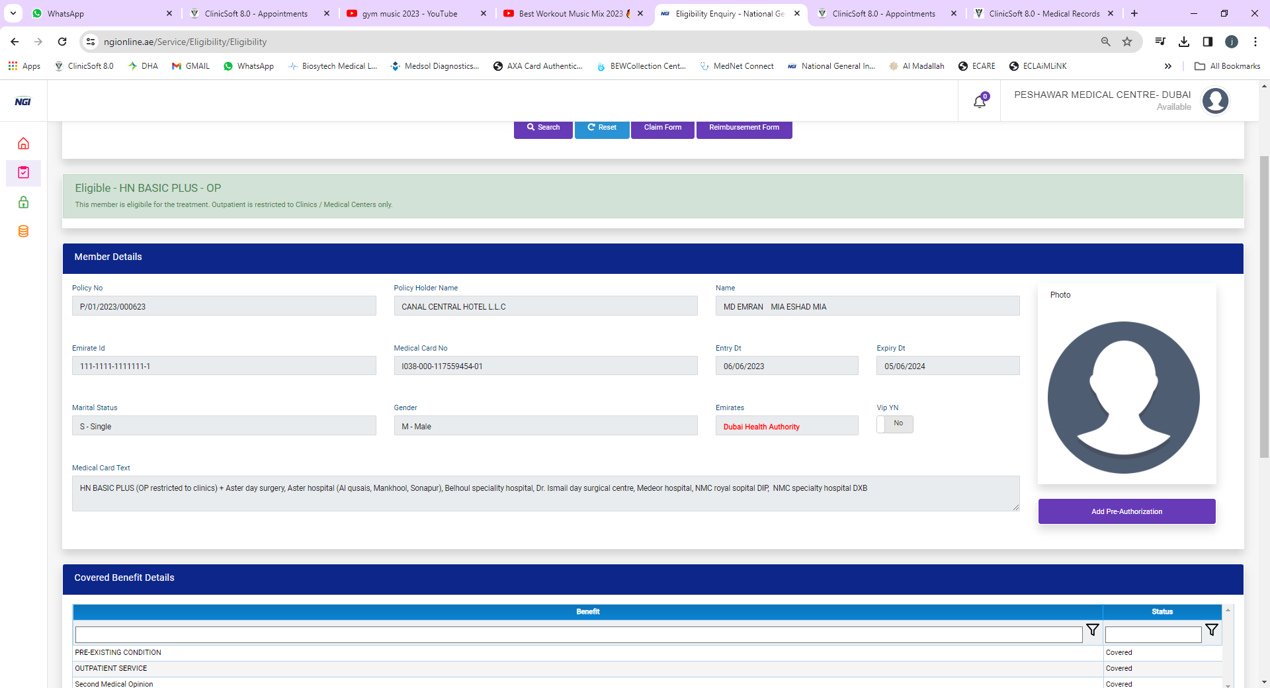Open the browser downloads icon
1270x688 pixels.
coord(1184,42)
